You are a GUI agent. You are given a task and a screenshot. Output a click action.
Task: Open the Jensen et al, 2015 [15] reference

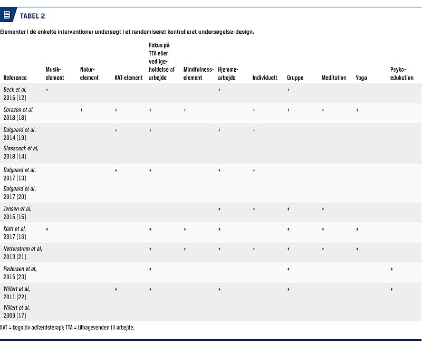pos(17,212)
